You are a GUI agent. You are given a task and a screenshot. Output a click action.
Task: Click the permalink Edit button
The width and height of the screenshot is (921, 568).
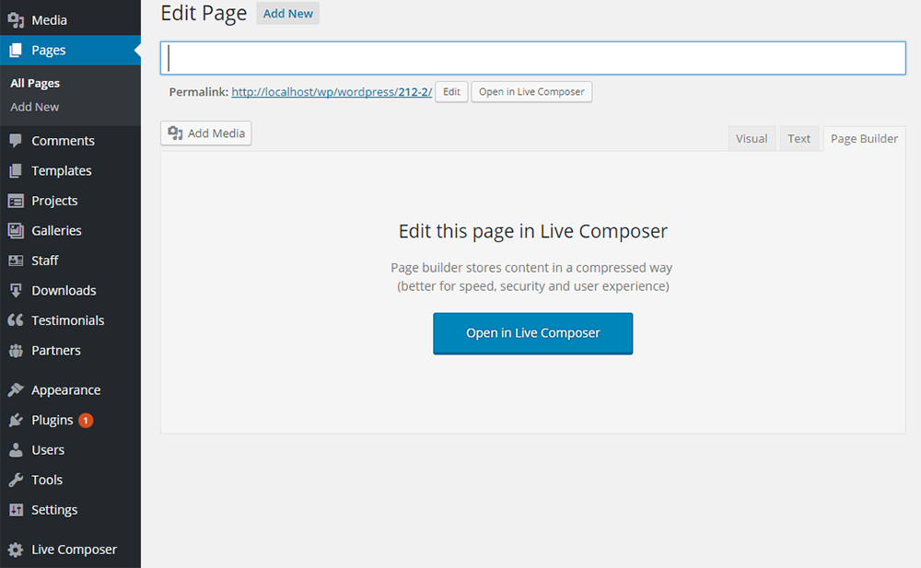[451, 92]
